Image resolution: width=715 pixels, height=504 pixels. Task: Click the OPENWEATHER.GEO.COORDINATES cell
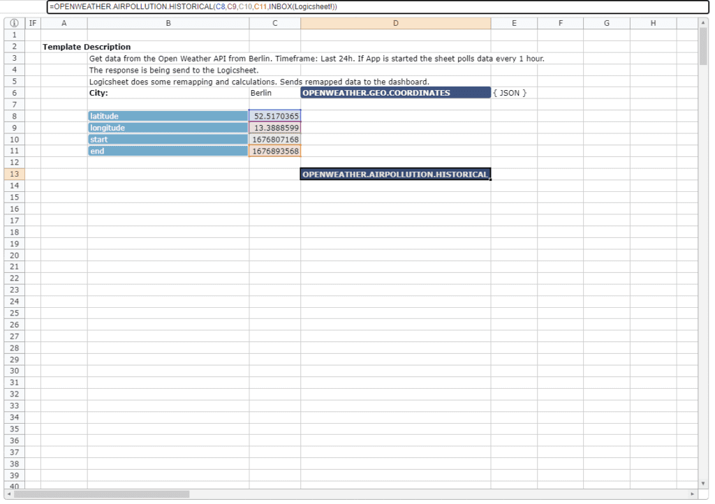[395, 93]
